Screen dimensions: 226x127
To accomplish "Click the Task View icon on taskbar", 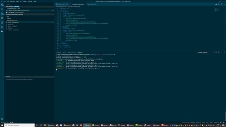I will coord(37,125).
